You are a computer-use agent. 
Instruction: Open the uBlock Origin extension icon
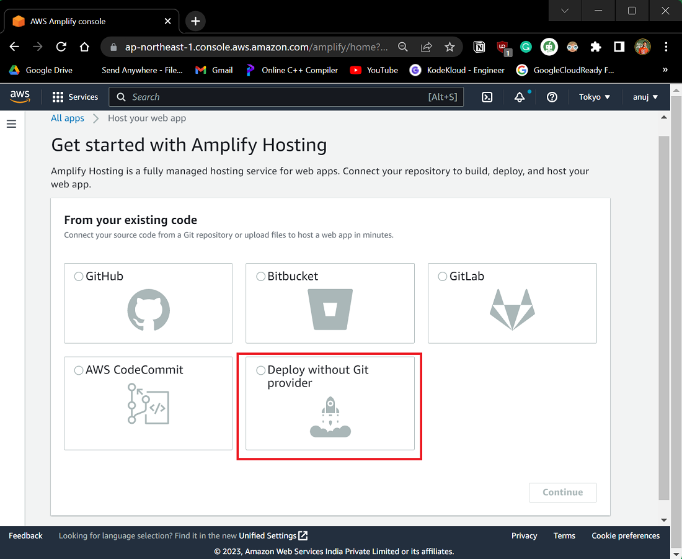503,48
